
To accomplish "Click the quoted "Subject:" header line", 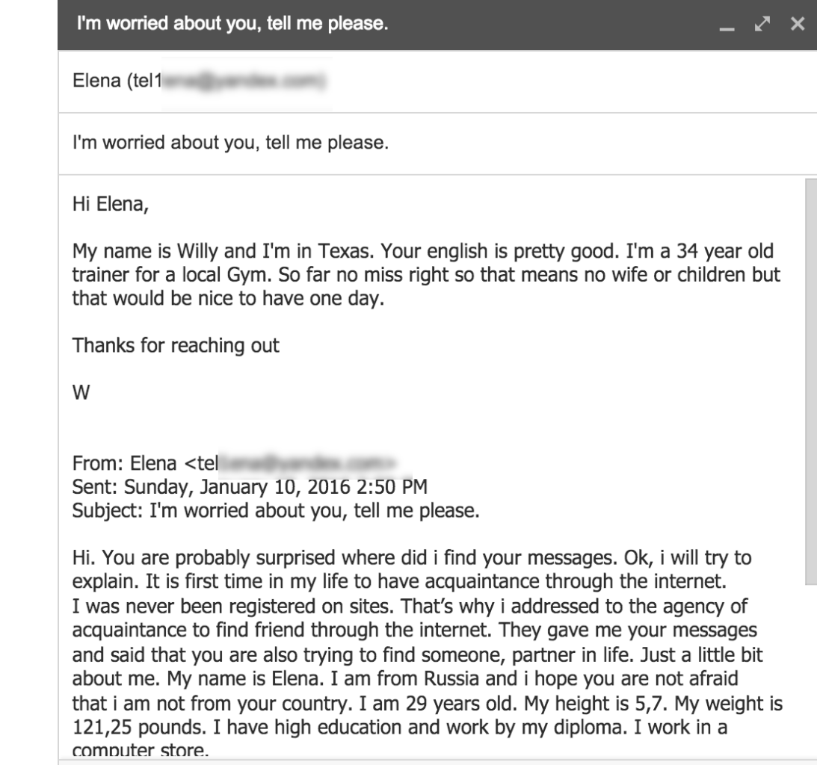I will pos(275,512).
